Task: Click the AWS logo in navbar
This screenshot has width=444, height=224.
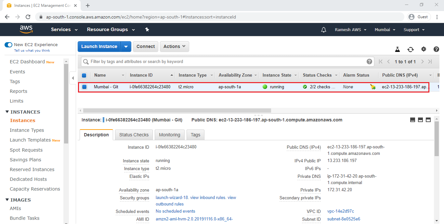Action: (x=26, y=29)
